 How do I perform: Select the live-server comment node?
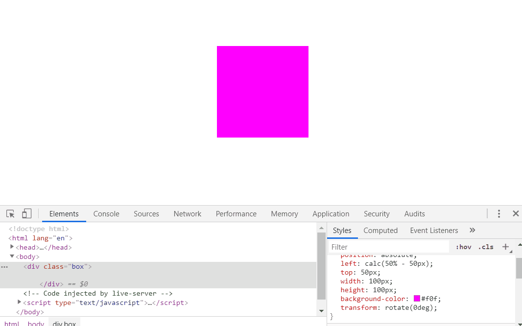coord(98,293)
